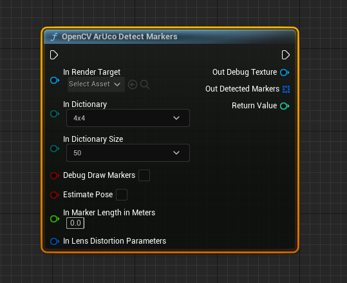The height and width of the screenshot is (283, 347).
Task: Click the Out Debug Texture output pin
Action: (285, 72)
